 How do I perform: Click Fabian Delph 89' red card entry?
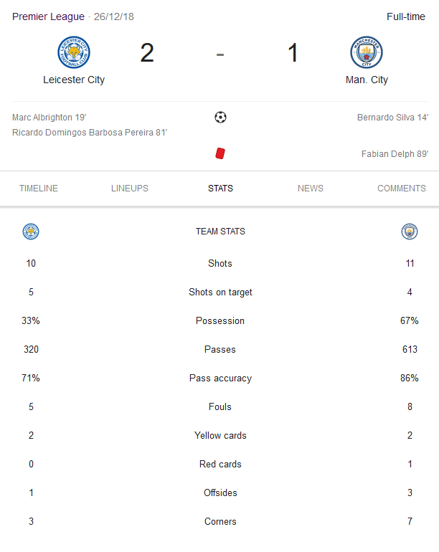tap(395, 154)
